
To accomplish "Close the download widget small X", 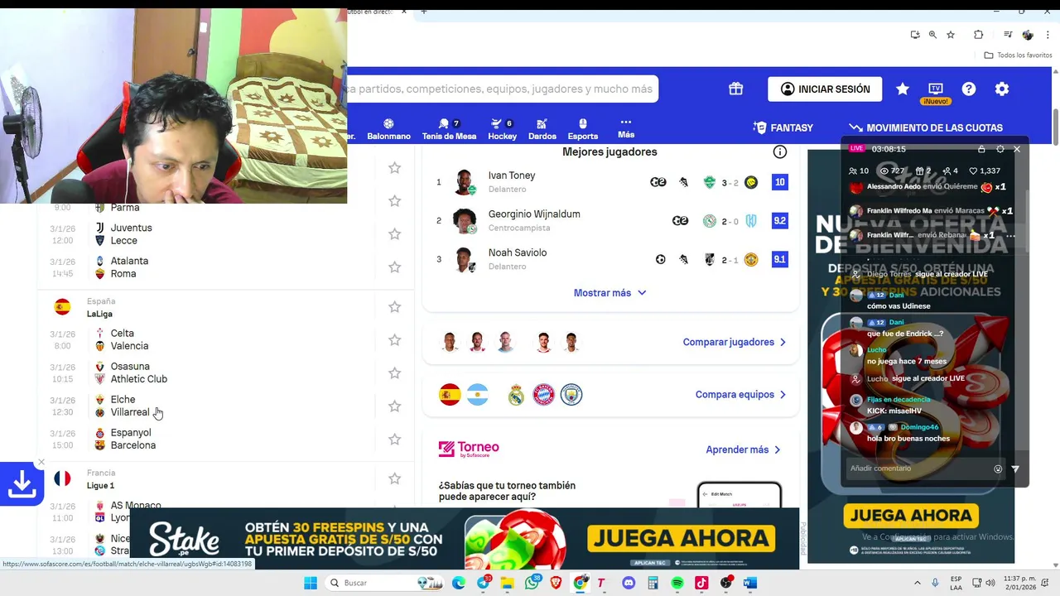I will tap(41, 463).
